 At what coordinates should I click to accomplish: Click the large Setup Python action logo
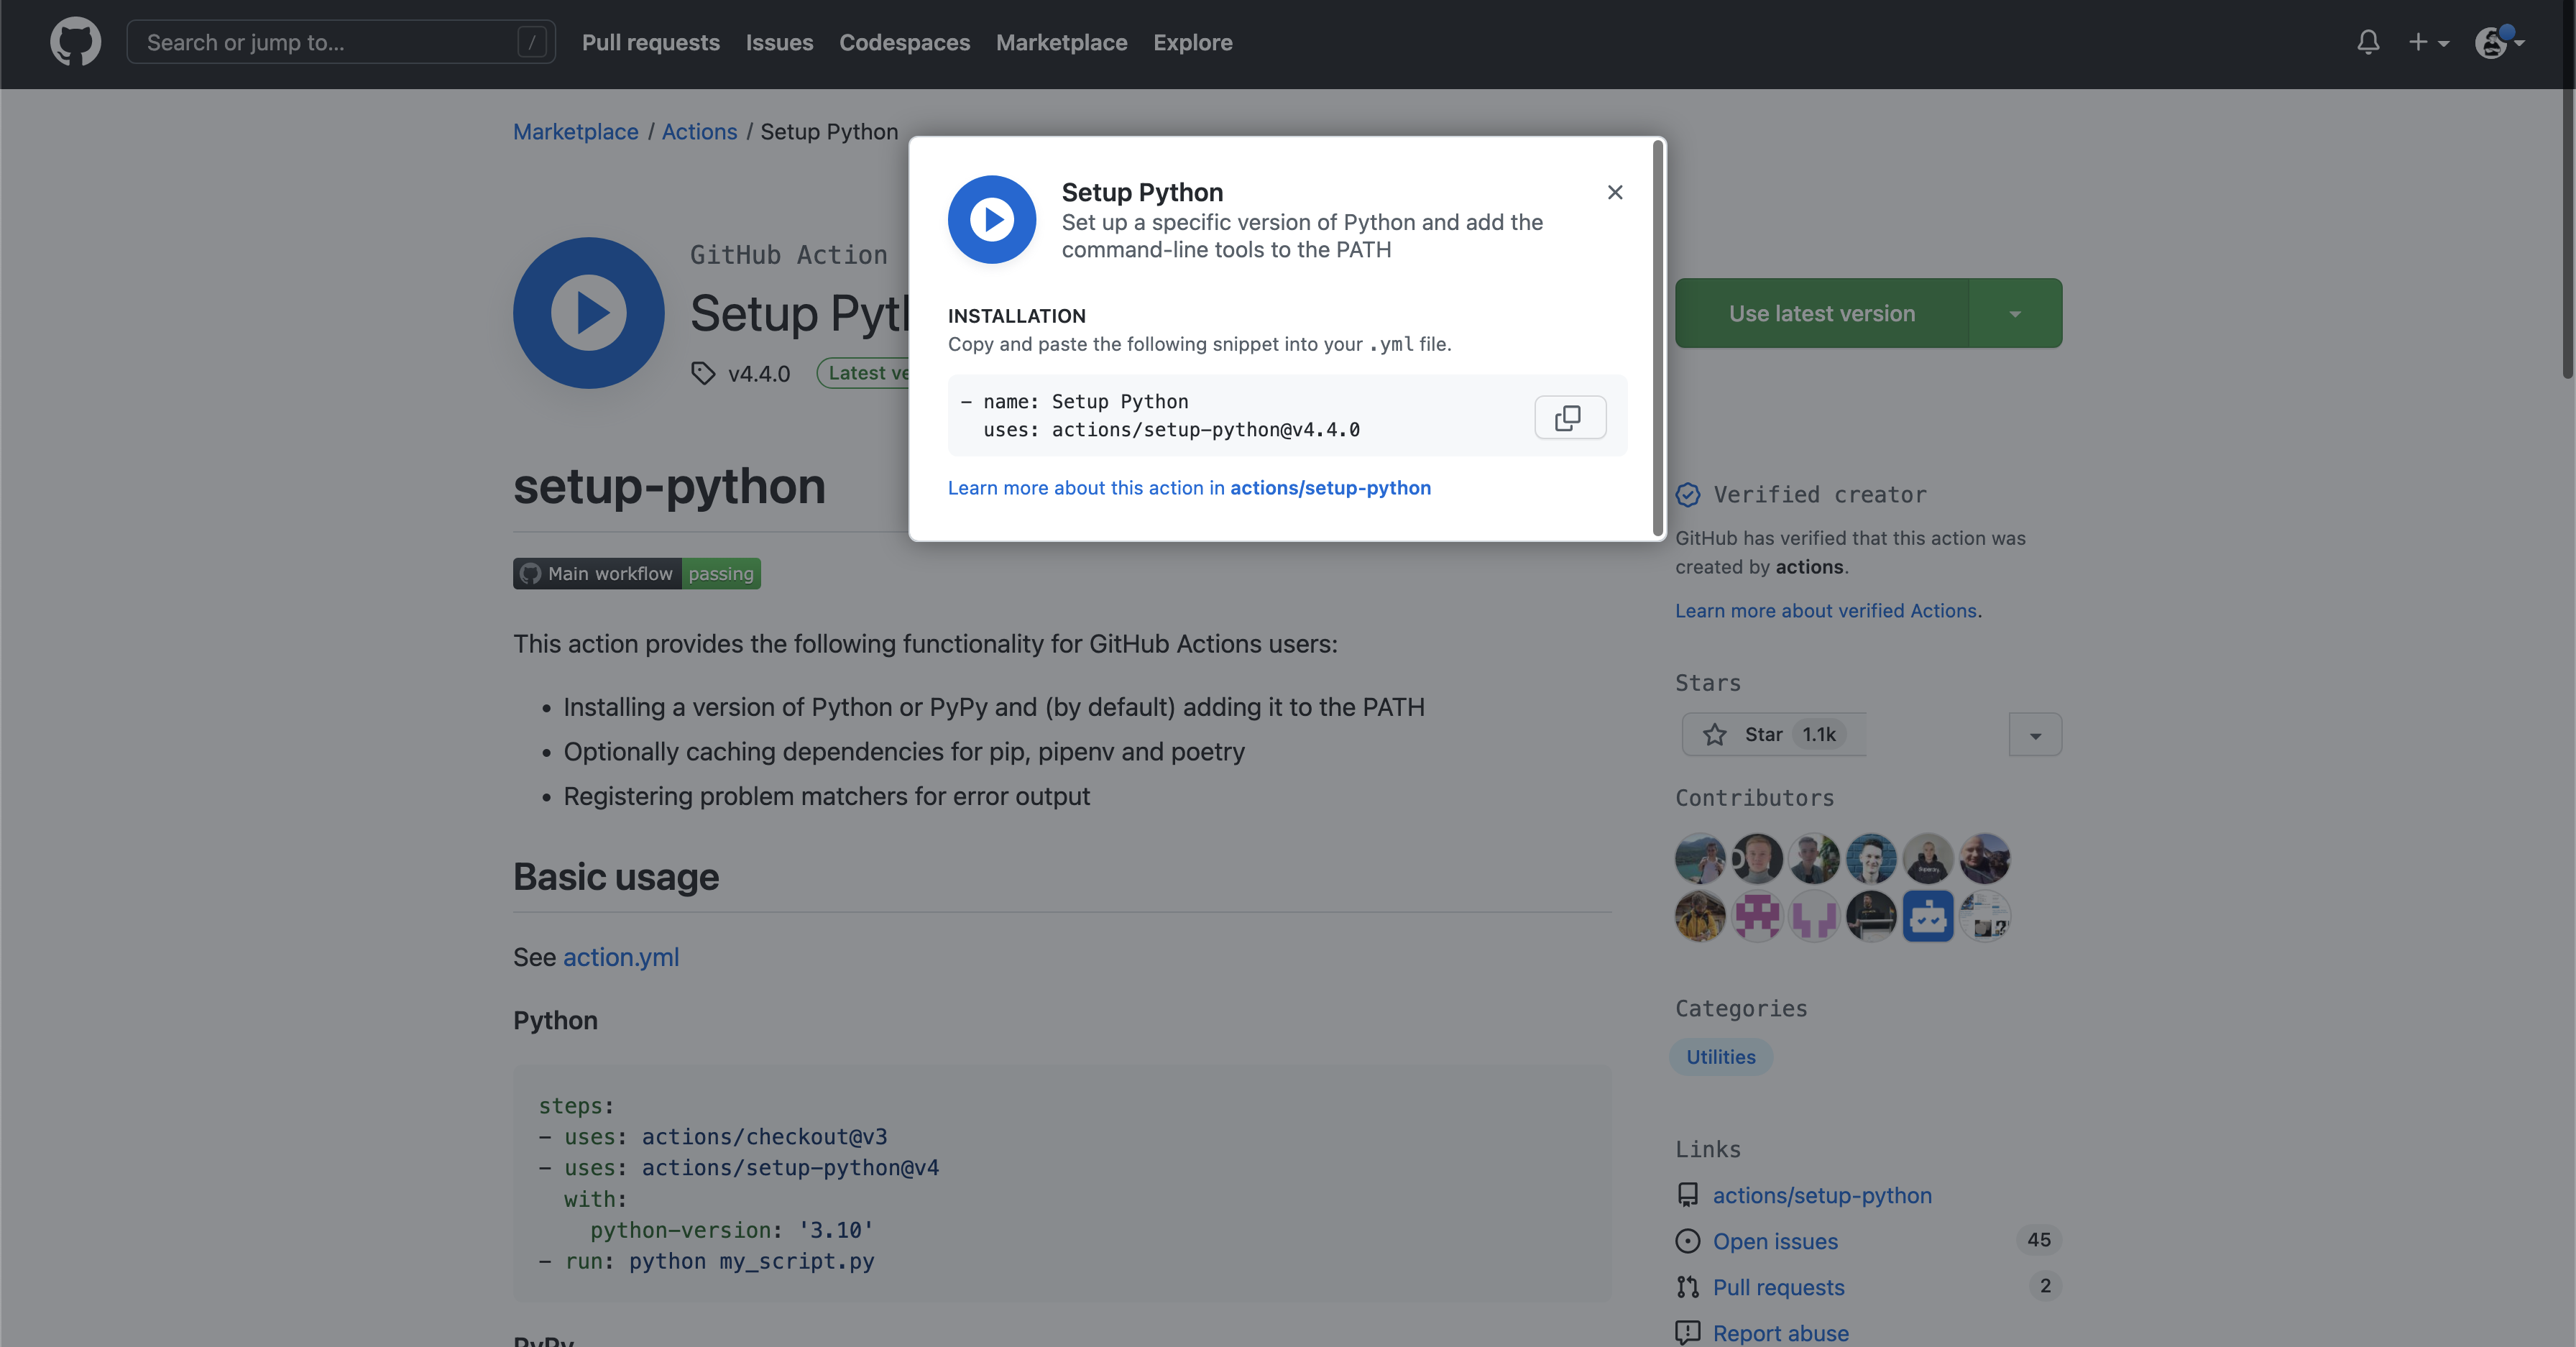pos(589,313)
